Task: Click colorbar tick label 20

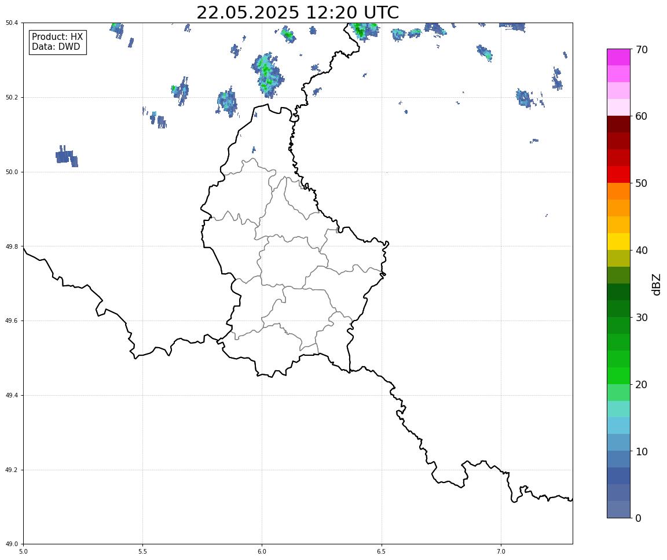Action: 642,385
